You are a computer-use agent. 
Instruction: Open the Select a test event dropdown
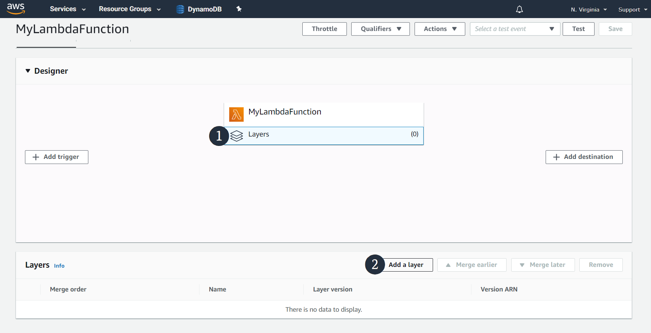(515, 29)
